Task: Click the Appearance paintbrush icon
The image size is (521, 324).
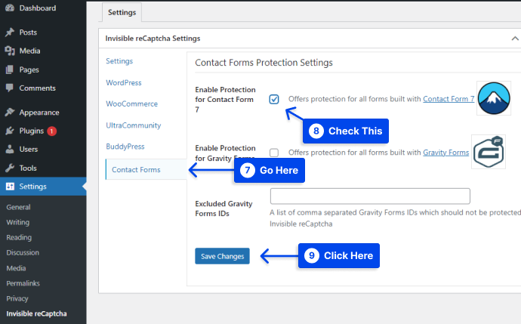Action: (x=10, y=113)
